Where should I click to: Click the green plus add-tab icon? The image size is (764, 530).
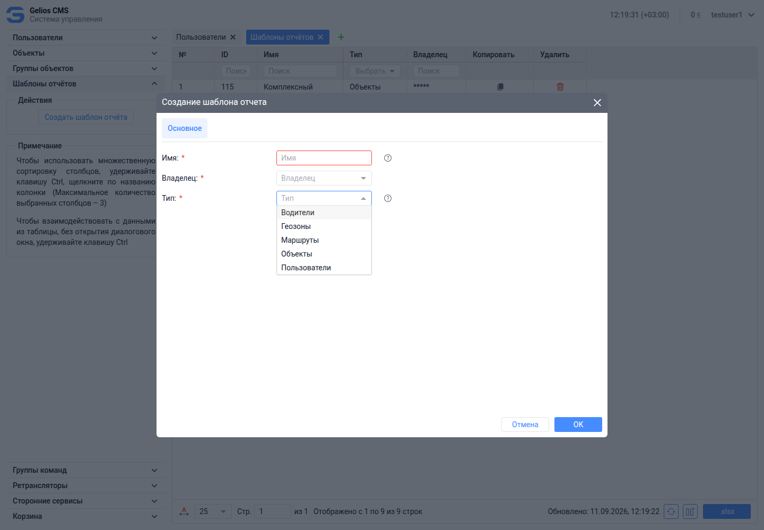(x=341, y=37)
